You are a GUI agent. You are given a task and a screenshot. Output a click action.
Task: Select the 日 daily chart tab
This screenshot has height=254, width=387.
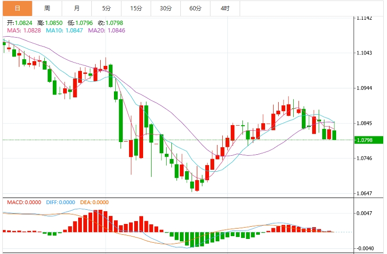[17, 8]
